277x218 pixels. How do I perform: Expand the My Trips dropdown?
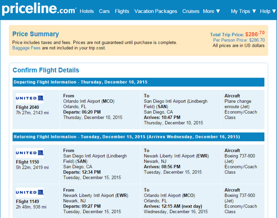243,11
